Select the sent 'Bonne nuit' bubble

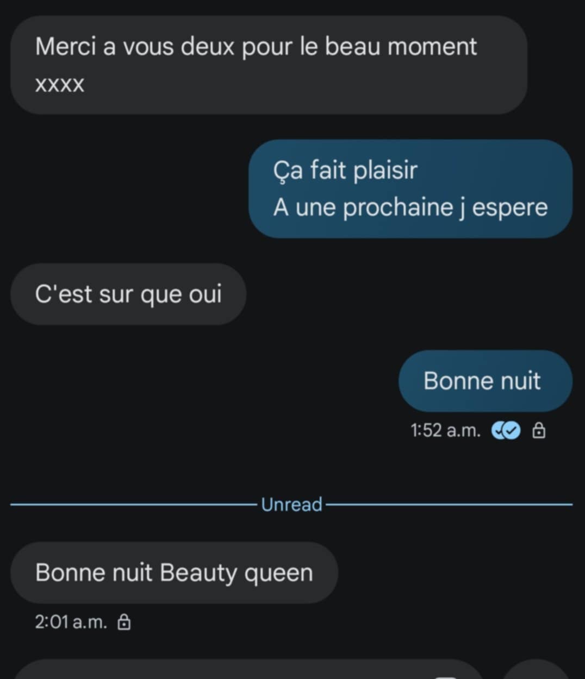[x=486, y=381]
